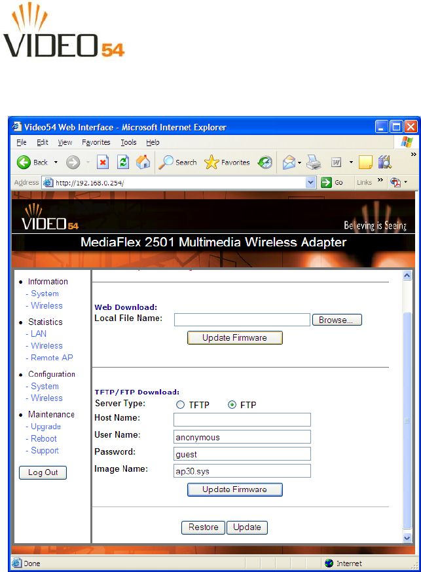Open the History clock icon
This screenshot has height=572, width=421.
(x=265, y=162)
